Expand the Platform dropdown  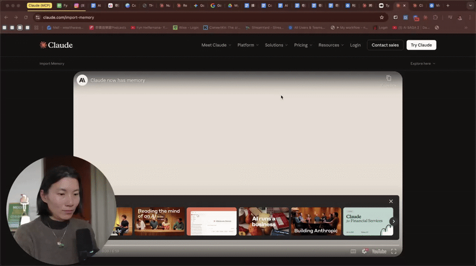(248, 45)
